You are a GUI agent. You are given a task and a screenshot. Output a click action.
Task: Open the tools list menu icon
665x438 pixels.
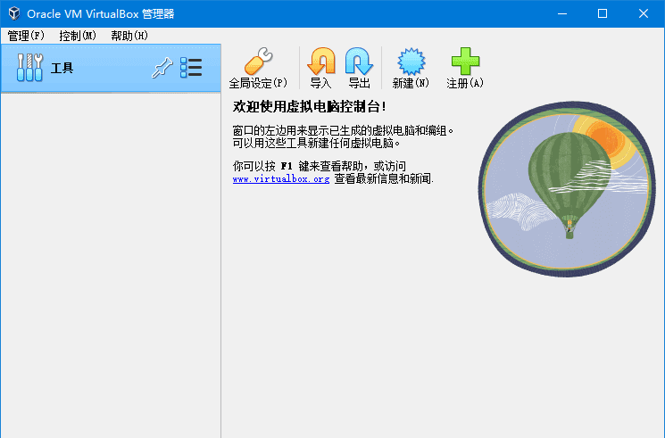(x=191, y=68)
